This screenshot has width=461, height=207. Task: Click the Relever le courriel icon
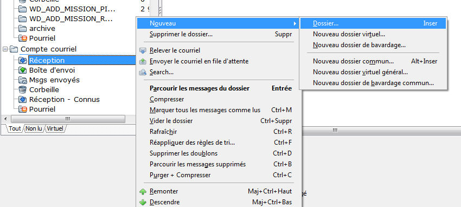point(143,50)
